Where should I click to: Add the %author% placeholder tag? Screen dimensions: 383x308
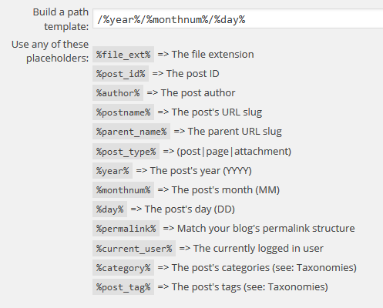click(x=118, y=93)
